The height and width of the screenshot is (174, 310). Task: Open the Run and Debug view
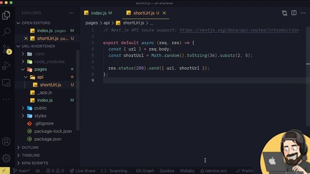click(x=6, y=66)
